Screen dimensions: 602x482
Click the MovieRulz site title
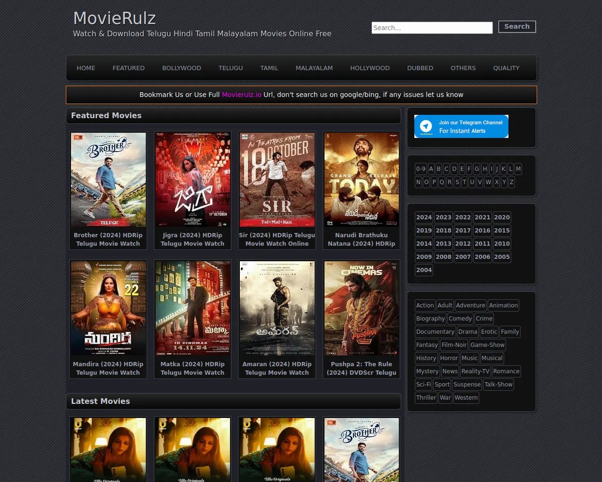pyautogui.click(x=114, y=18)
